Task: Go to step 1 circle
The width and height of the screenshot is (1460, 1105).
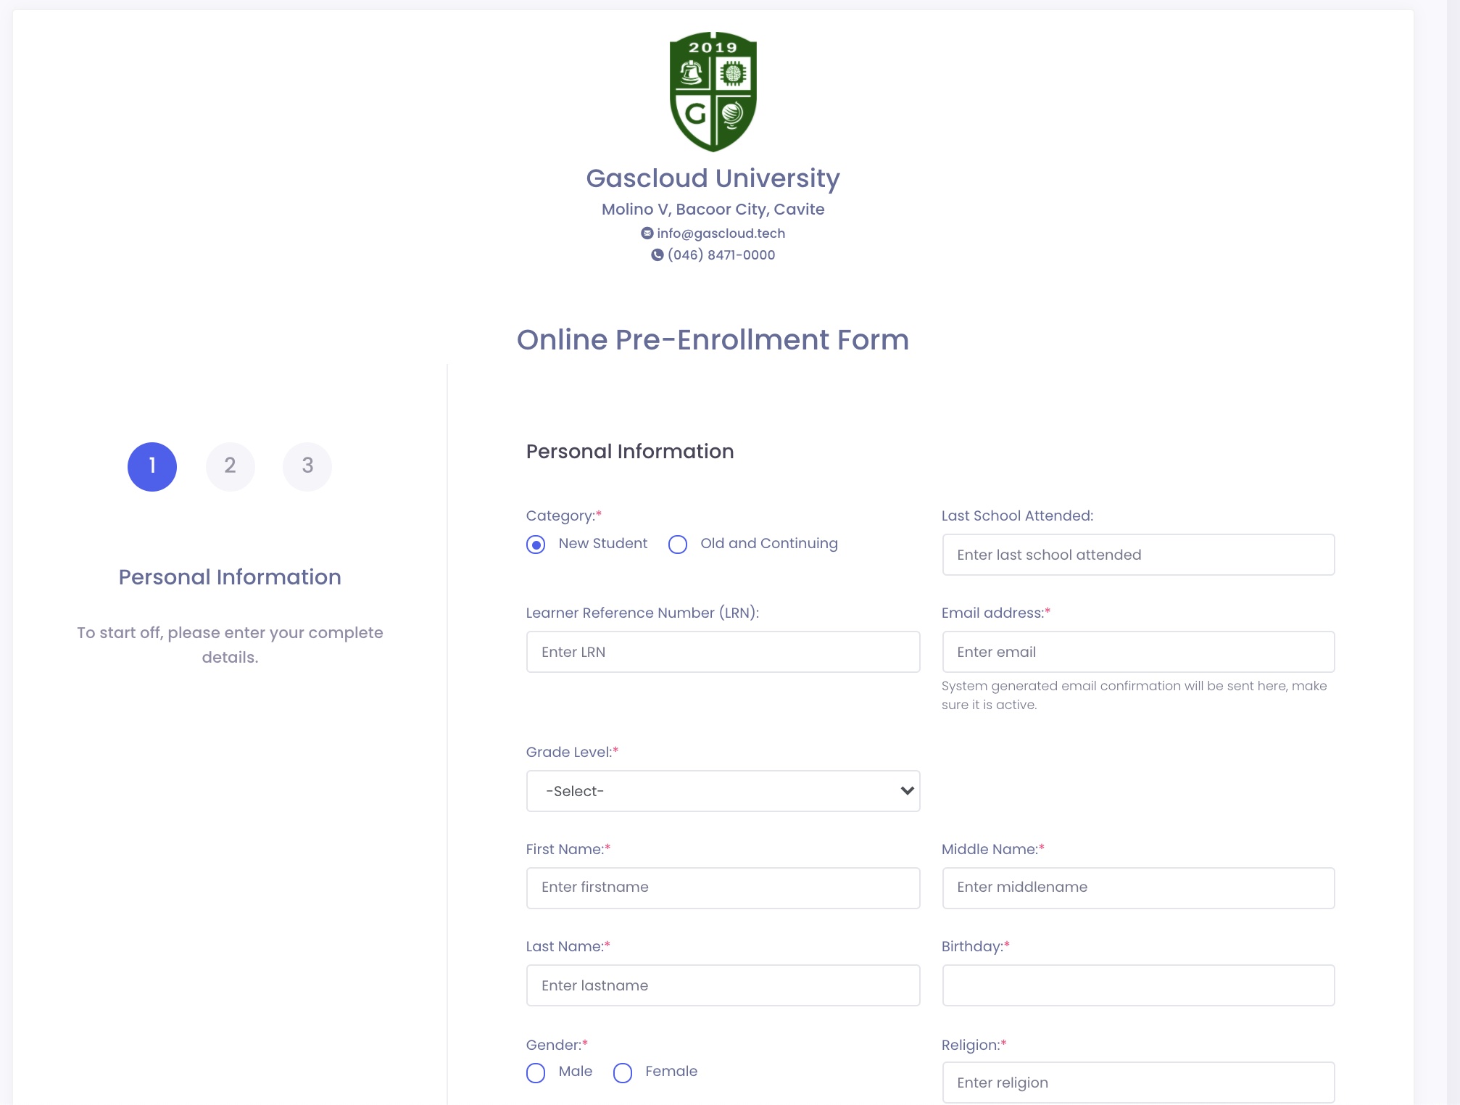Action: 152,466
